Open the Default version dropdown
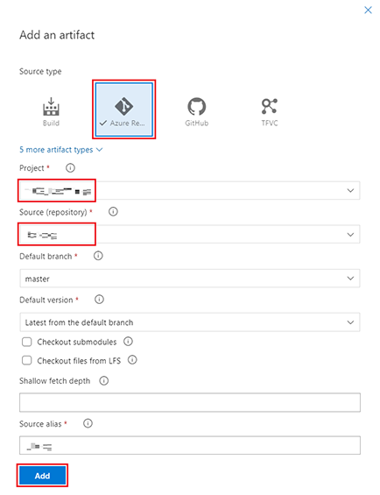This screenshot has height=495, width=380. tap(190, 322)
